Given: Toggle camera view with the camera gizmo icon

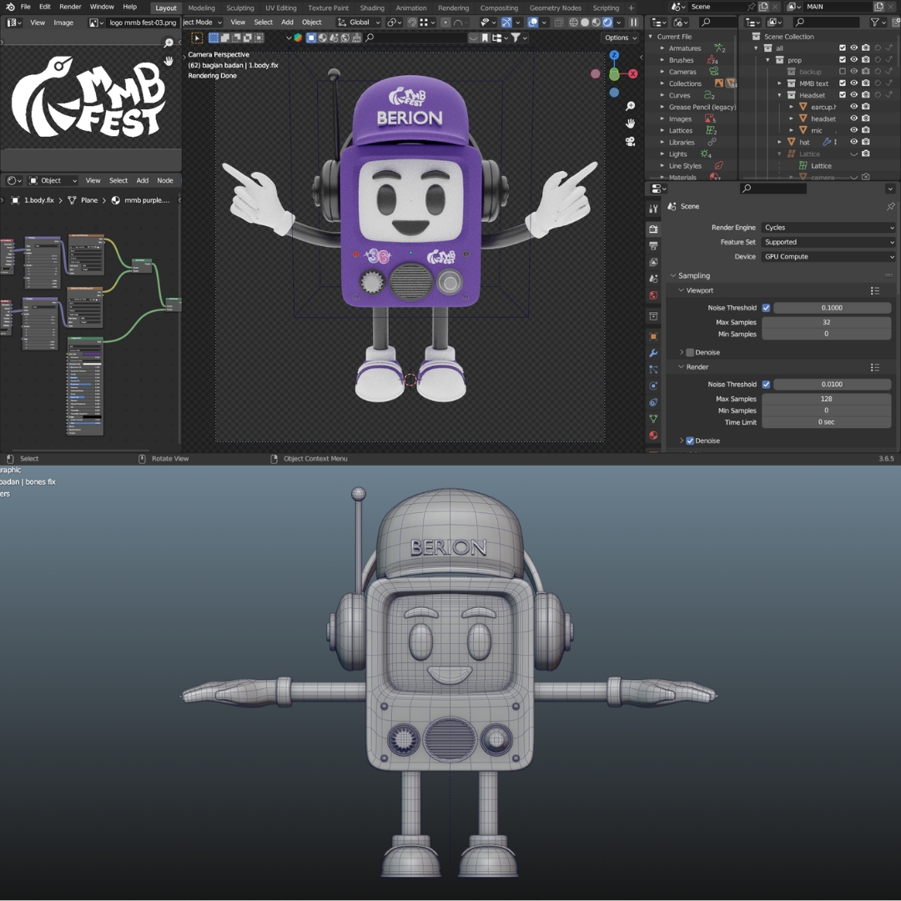Looking at the screenshot, I should [631, 141].
